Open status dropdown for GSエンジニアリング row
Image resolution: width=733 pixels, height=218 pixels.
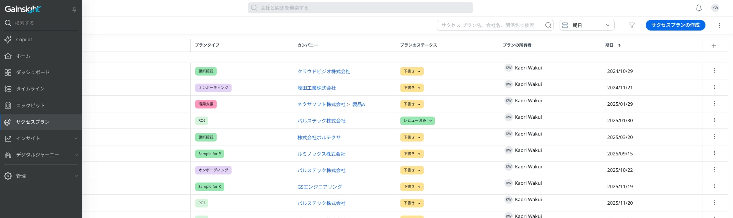coord(412,187)
